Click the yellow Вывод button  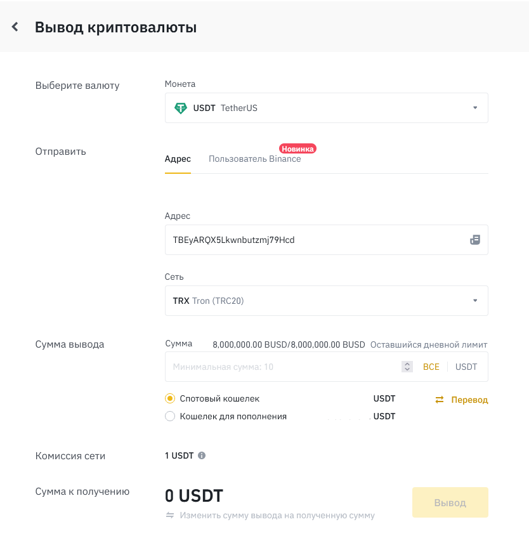click(x=450, y=502)
